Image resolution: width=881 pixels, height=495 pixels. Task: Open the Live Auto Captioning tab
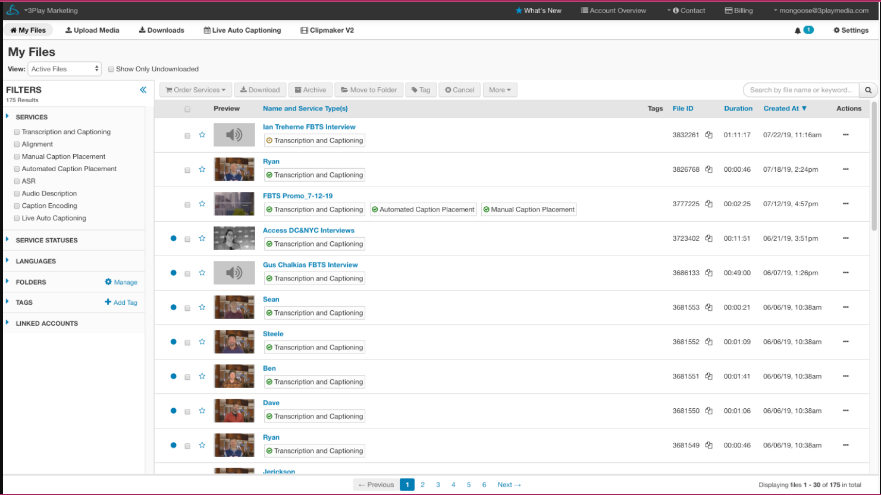coord(242,30)
